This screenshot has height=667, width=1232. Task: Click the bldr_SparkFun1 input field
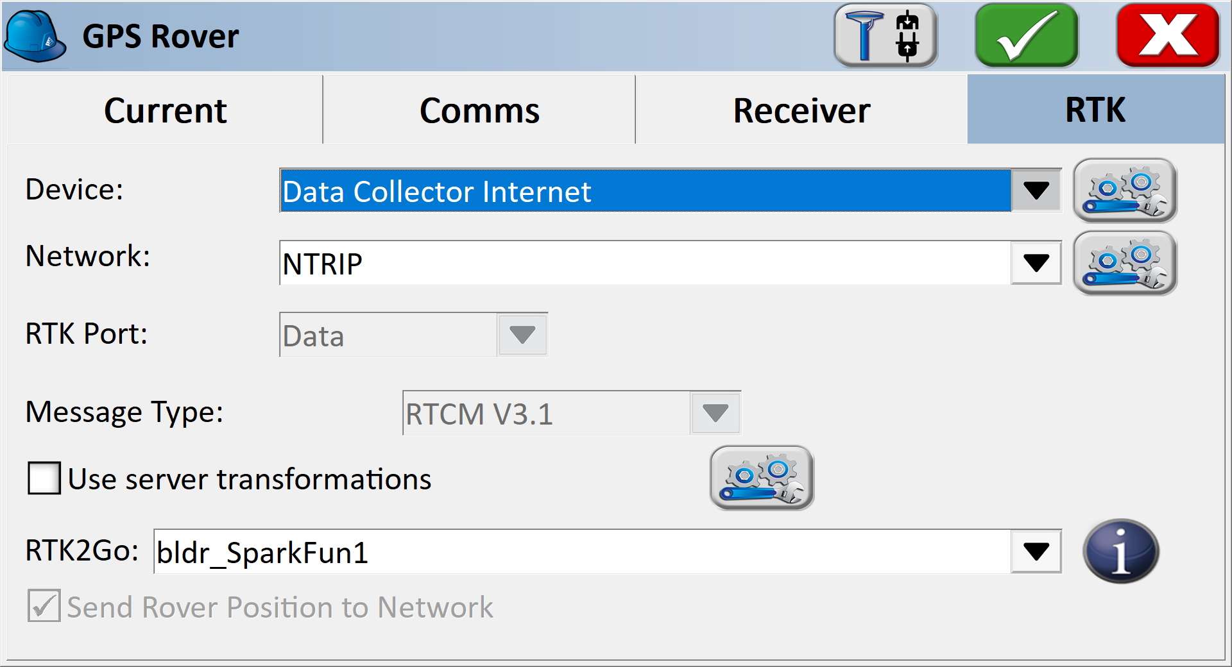[513, 551]
